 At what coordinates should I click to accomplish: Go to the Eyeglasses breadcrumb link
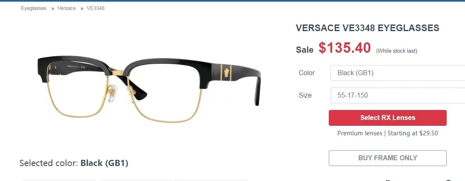point(34,8)
